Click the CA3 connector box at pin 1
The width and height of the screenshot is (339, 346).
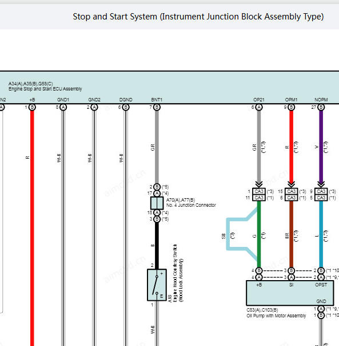tap(259, 191)
